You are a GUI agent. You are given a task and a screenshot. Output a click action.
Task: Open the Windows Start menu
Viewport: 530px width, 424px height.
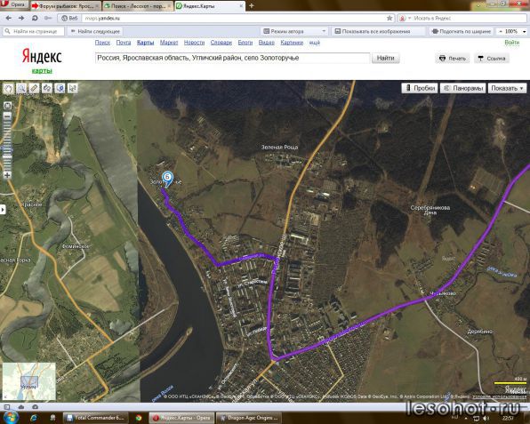[x=11, y=418]
